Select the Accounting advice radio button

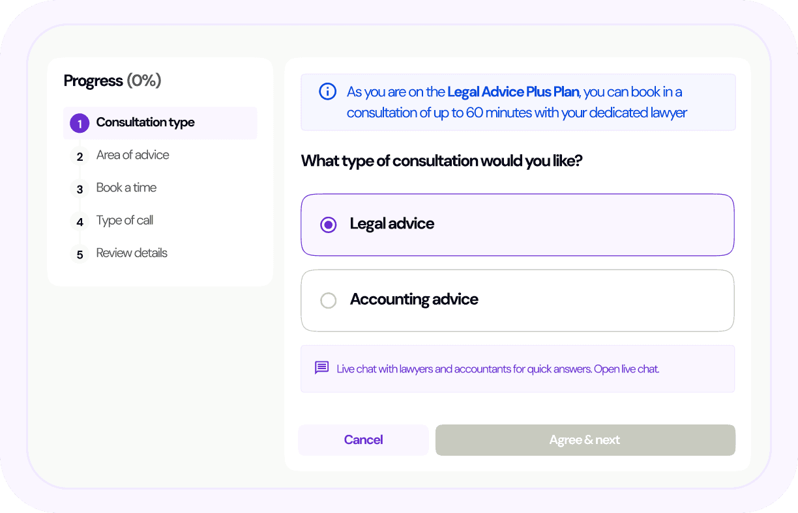[329, 300]
